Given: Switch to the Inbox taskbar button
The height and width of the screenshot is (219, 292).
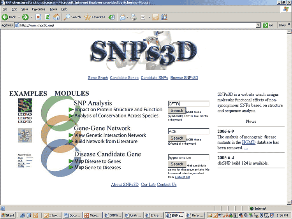Looking at the screenshot, I should (52, 215).
